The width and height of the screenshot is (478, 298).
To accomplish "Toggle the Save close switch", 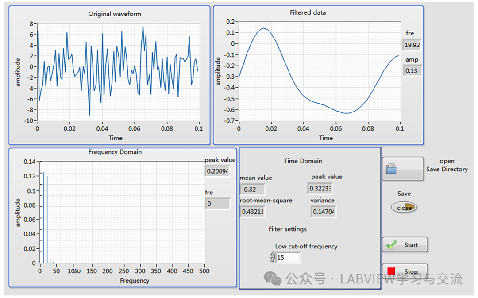I will pyautogui.click(x=404, y=207).
